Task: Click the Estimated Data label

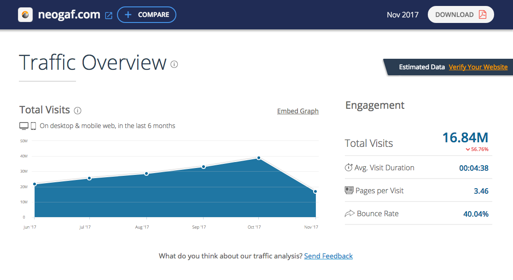Action: pyautogui.click(x=422, y=67)
